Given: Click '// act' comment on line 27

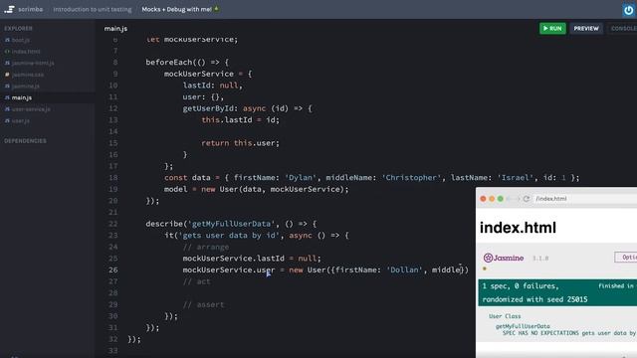Looking at the screenshot, I should (x=197, y=281).
